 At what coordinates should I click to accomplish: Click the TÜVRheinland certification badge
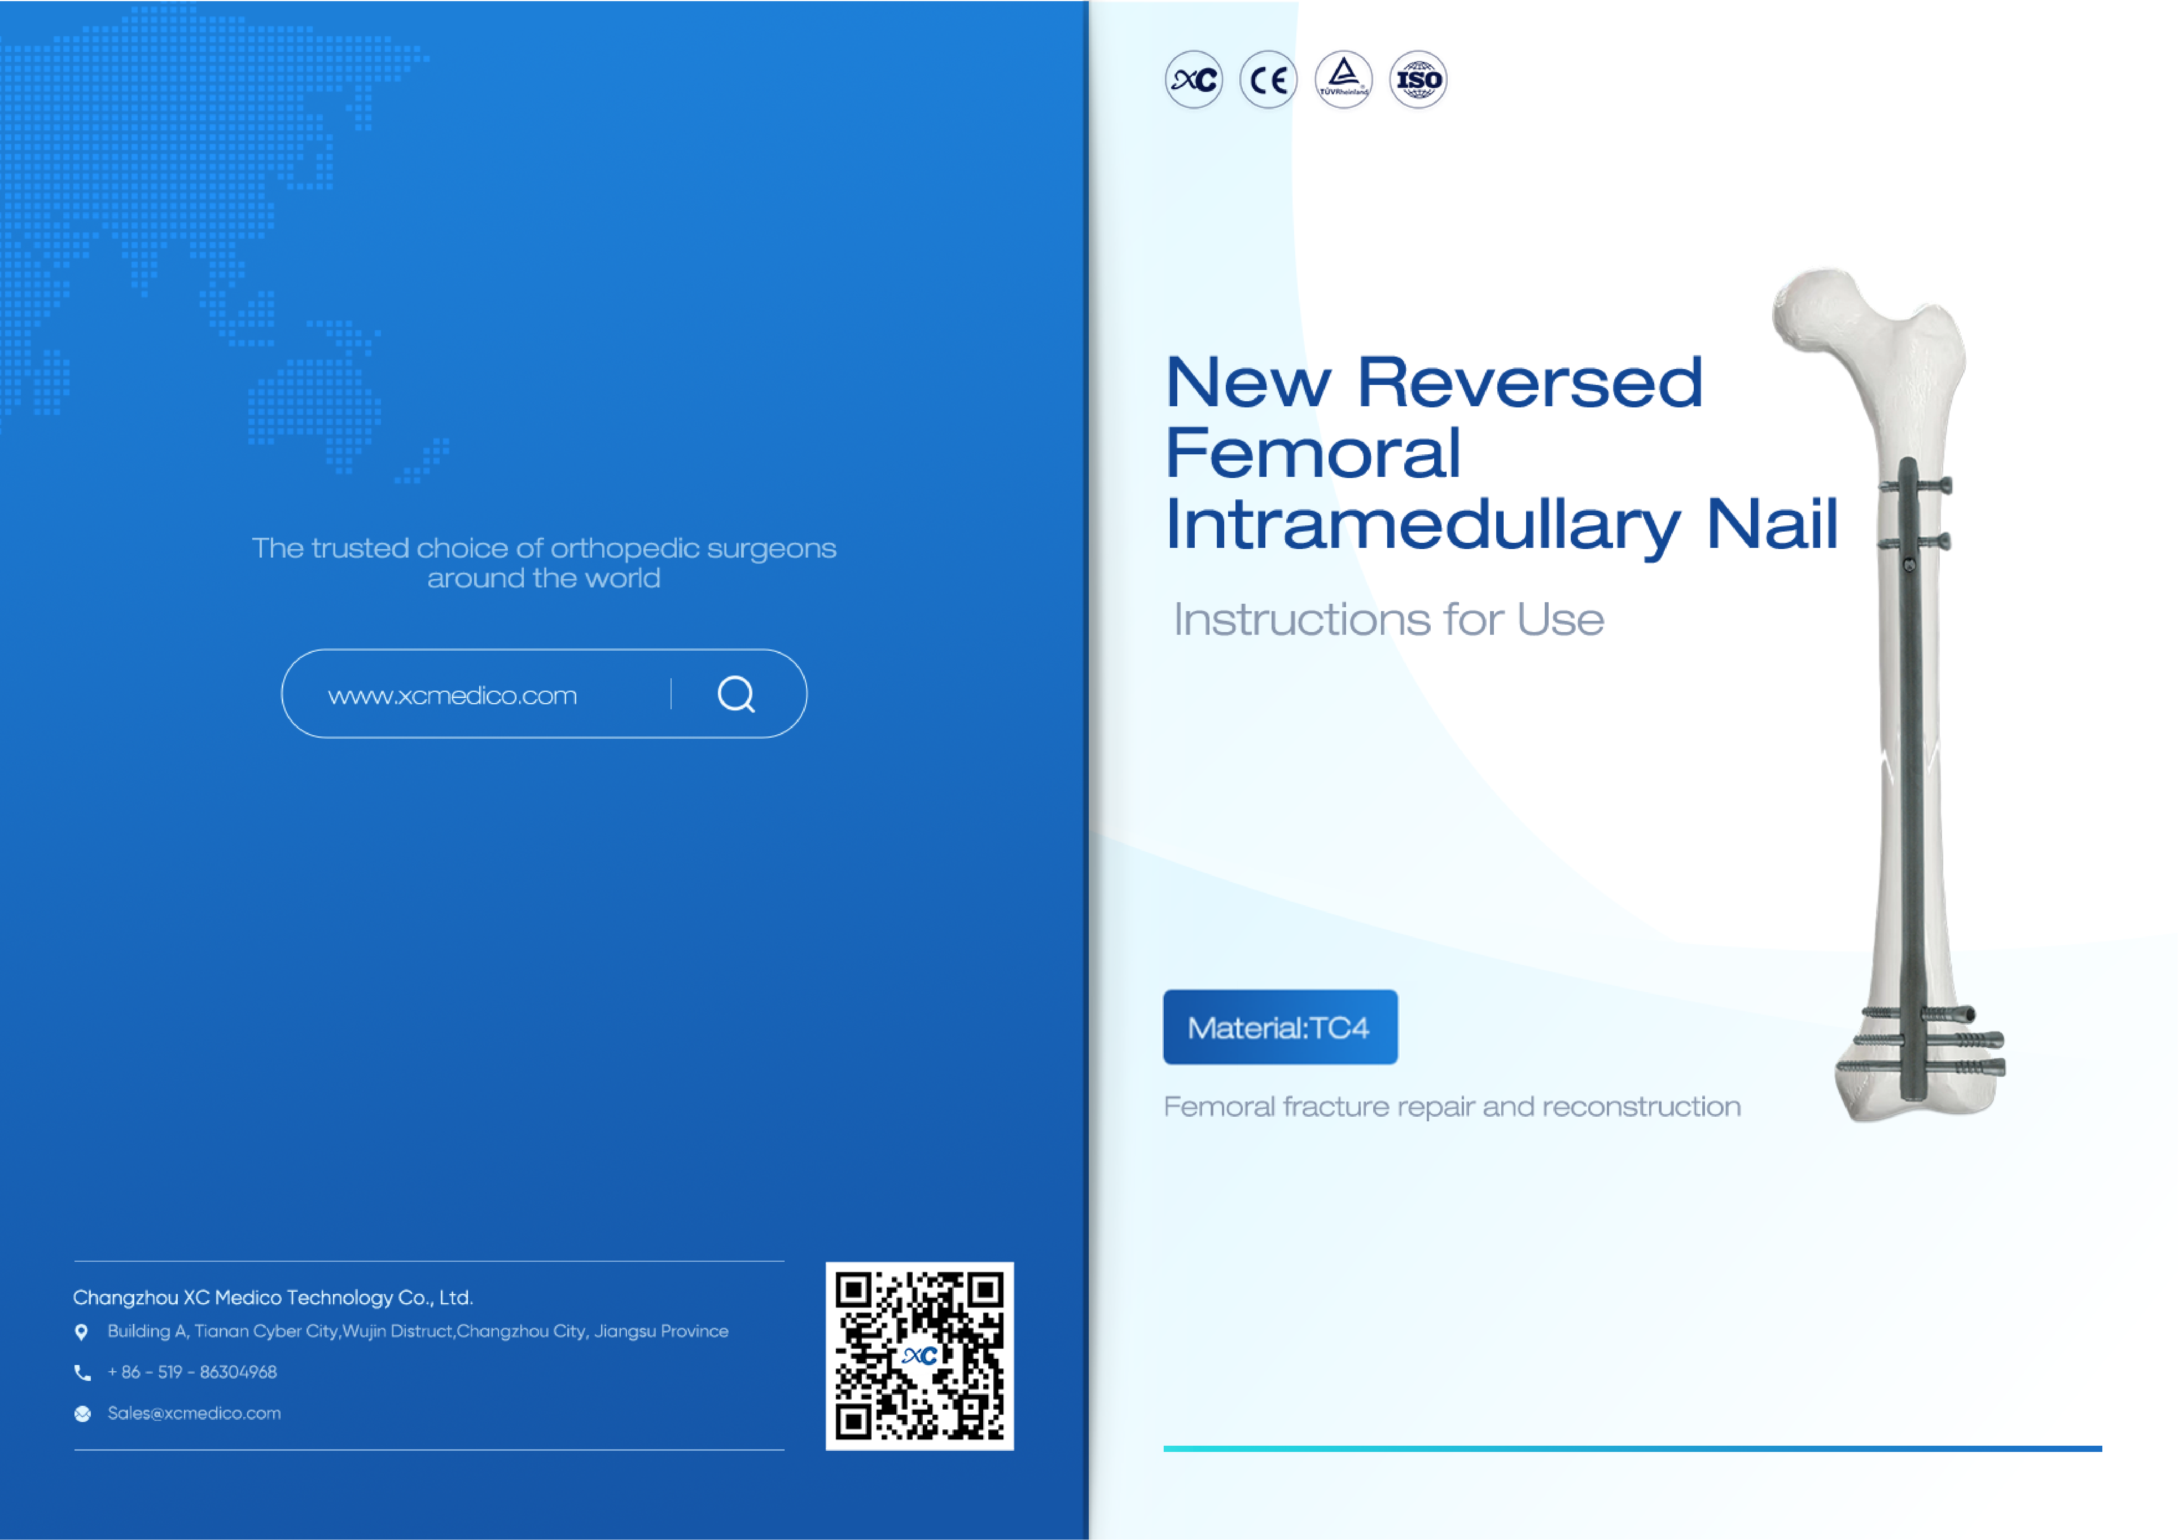[x=1343, y=80]
